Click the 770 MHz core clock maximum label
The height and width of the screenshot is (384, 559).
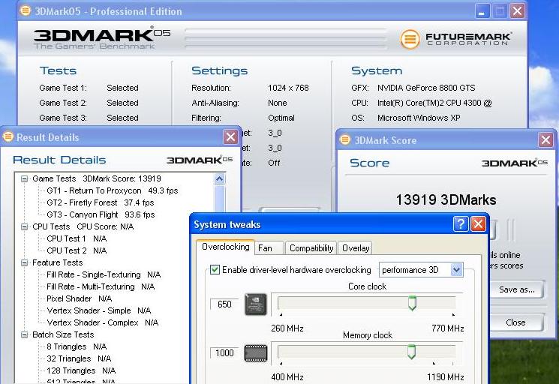tap(448, 328)
